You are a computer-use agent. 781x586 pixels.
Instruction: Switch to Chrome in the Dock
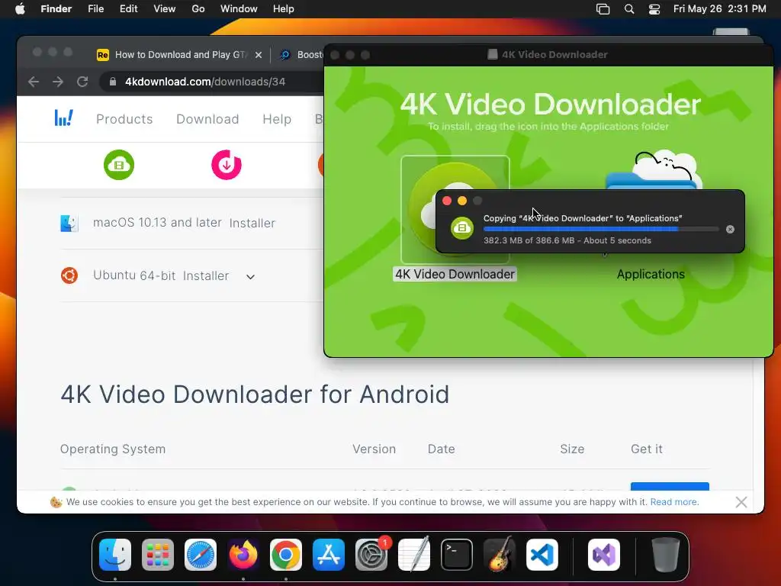pyautogui.click(x=286, y=555)
